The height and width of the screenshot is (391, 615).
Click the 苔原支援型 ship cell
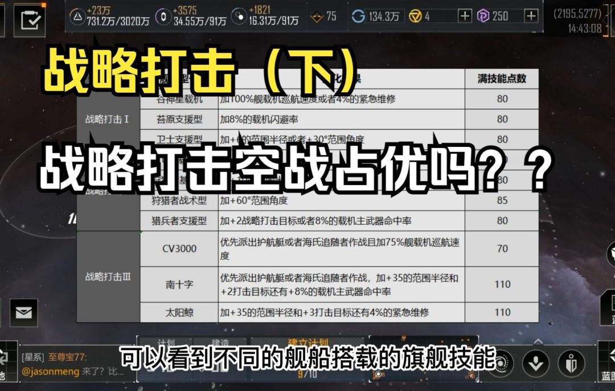(x=179, y=119)
